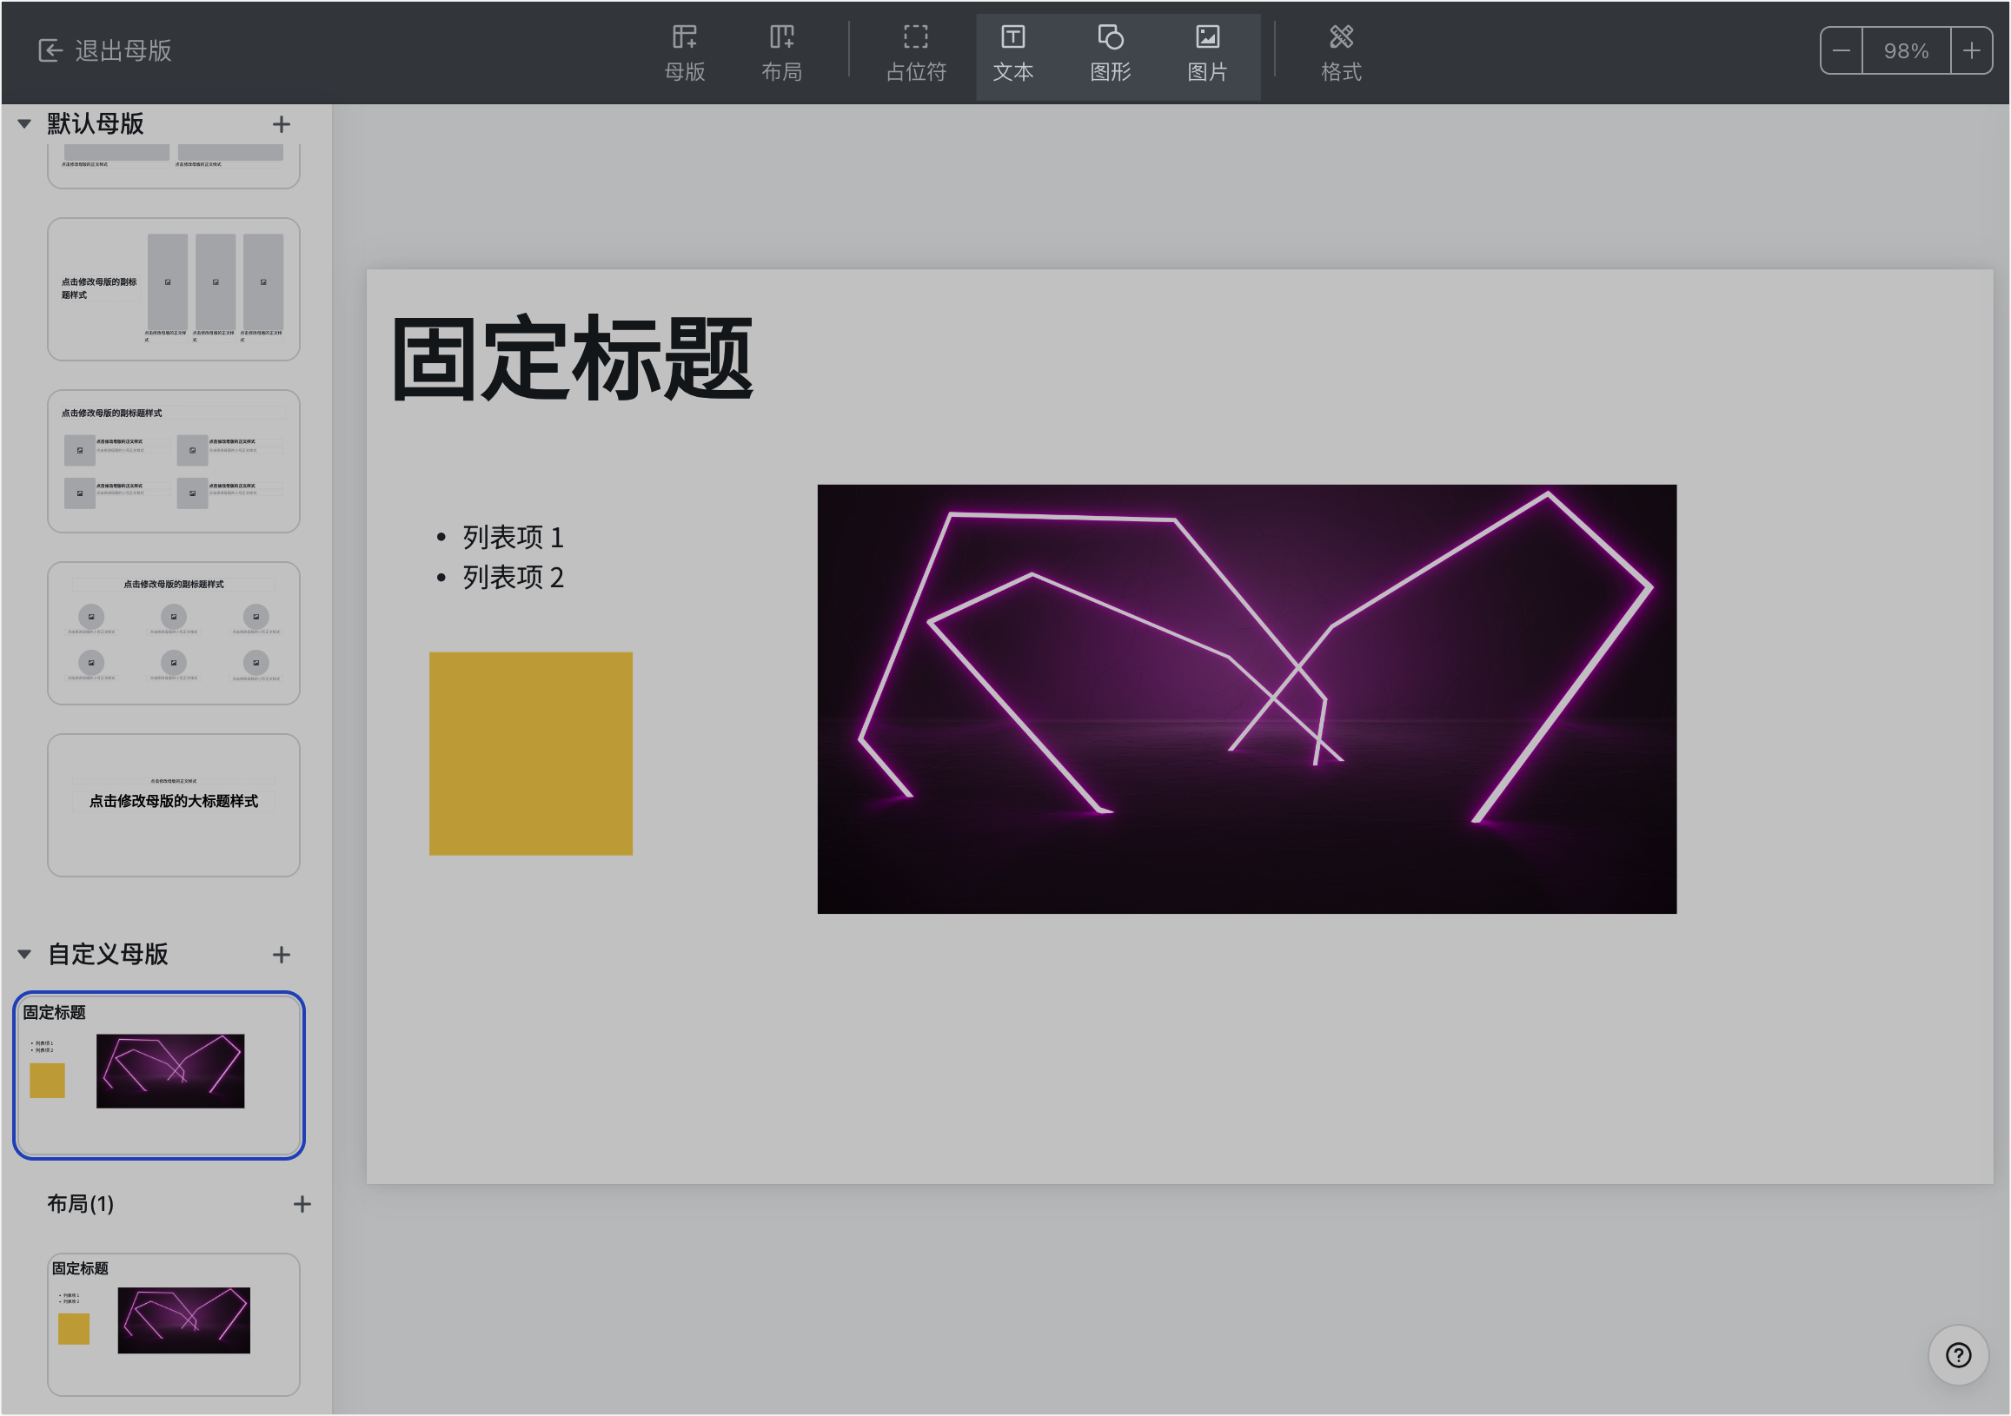The image size is (2011, 1416).
Task: Click the 列表项 1 bullet text
Action: (514, 537)
